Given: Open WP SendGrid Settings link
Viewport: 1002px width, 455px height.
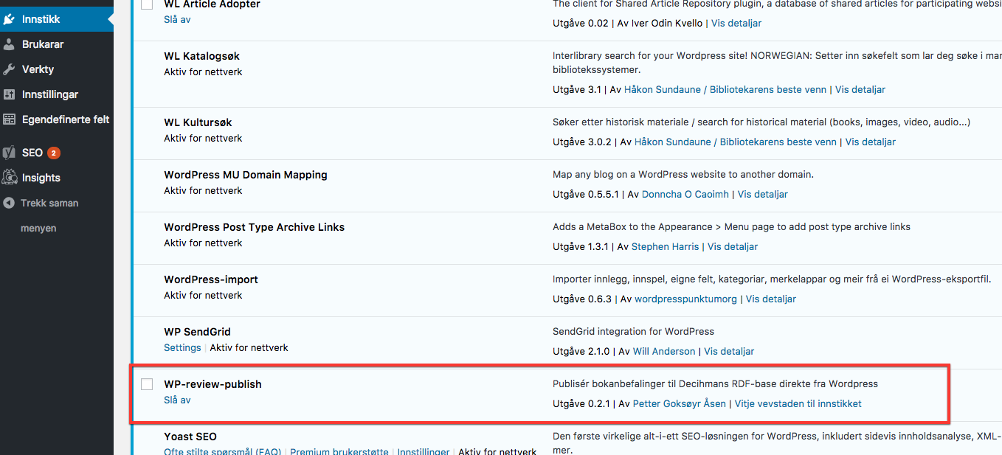Looking at the screenshot, I should tap(182, 347).
